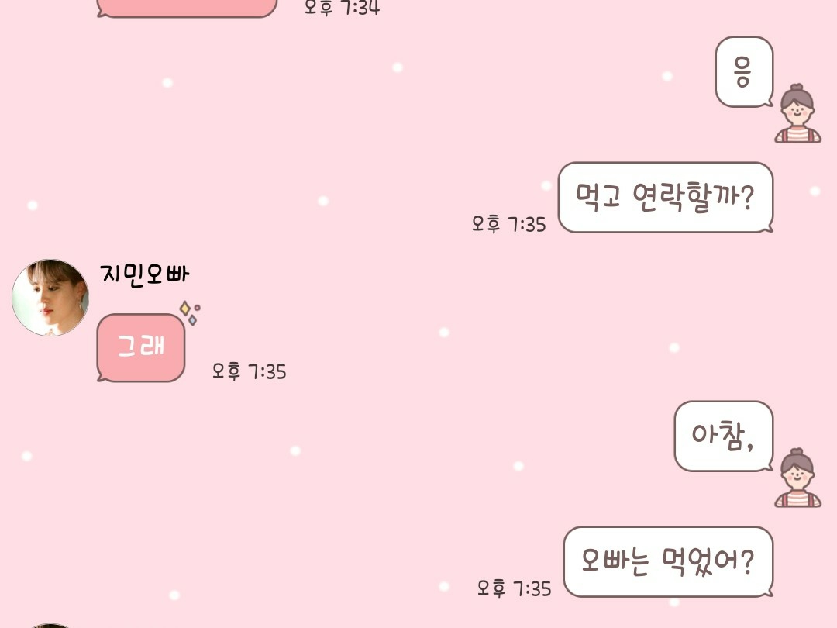Screen dimensions: 837x628
Task: Tap the 지민오빠 contact name label
Action: pyautogui.click(x=144, y=274)
